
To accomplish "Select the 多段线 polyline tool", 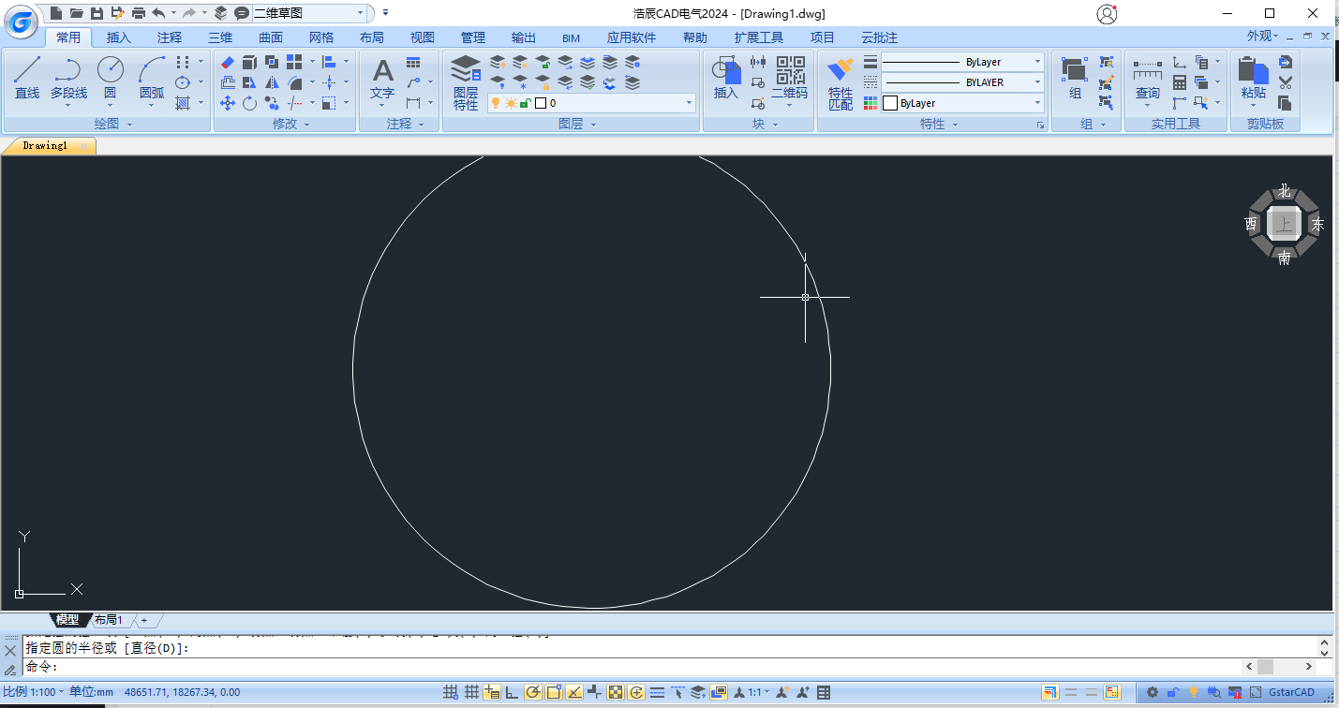I will tap(68, 77).
